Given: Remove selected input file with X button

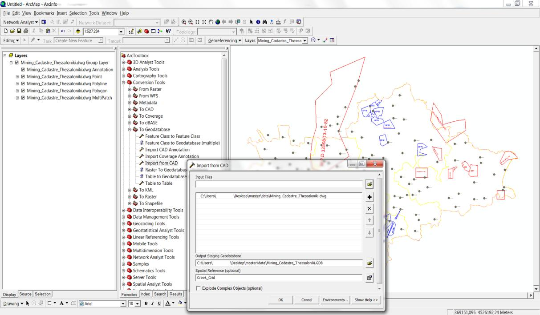Looking at the screenshot, I should 369,209.
